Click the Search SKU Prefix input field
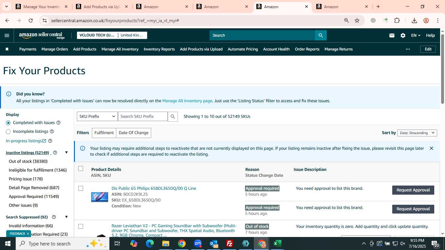 143,117
